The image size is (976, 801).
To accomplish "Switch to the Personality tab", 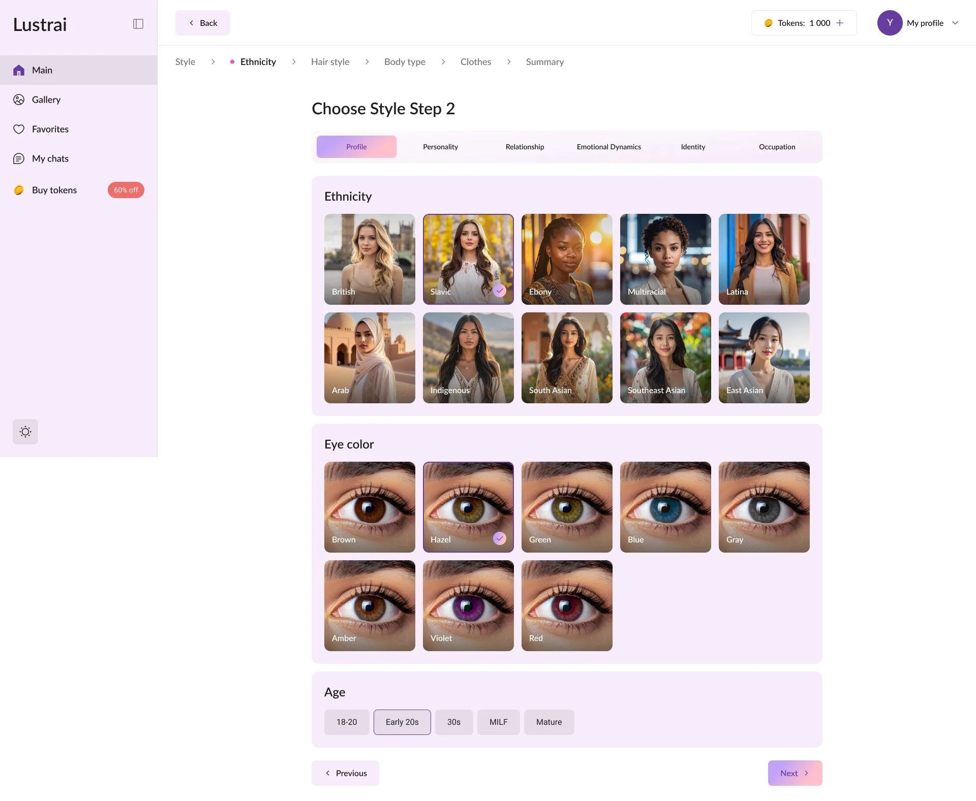I will 440,147.
